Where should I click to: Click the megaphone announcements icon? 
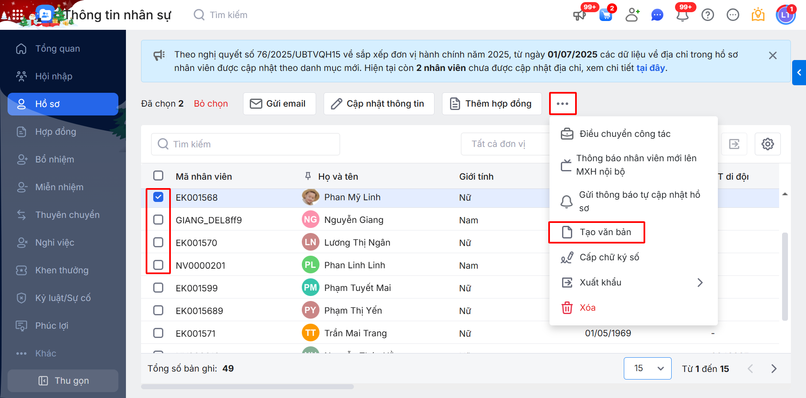[579, 16]
